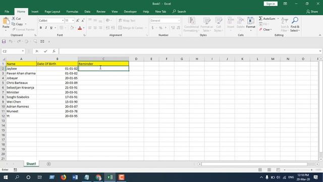This screenshot has height=182, width=323.
Task: Open Task View on the taskbar
Action: tap(39, 177)
